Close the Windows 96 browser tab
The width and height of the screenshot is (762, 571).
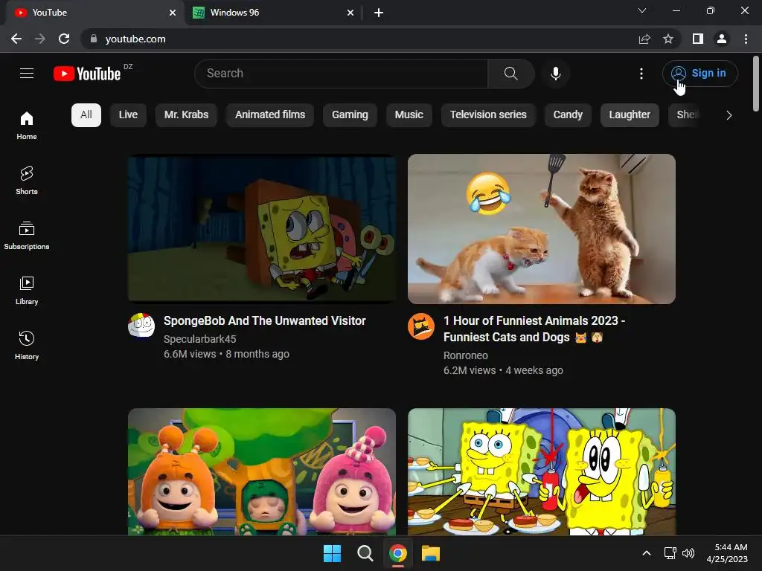[350, 13]
